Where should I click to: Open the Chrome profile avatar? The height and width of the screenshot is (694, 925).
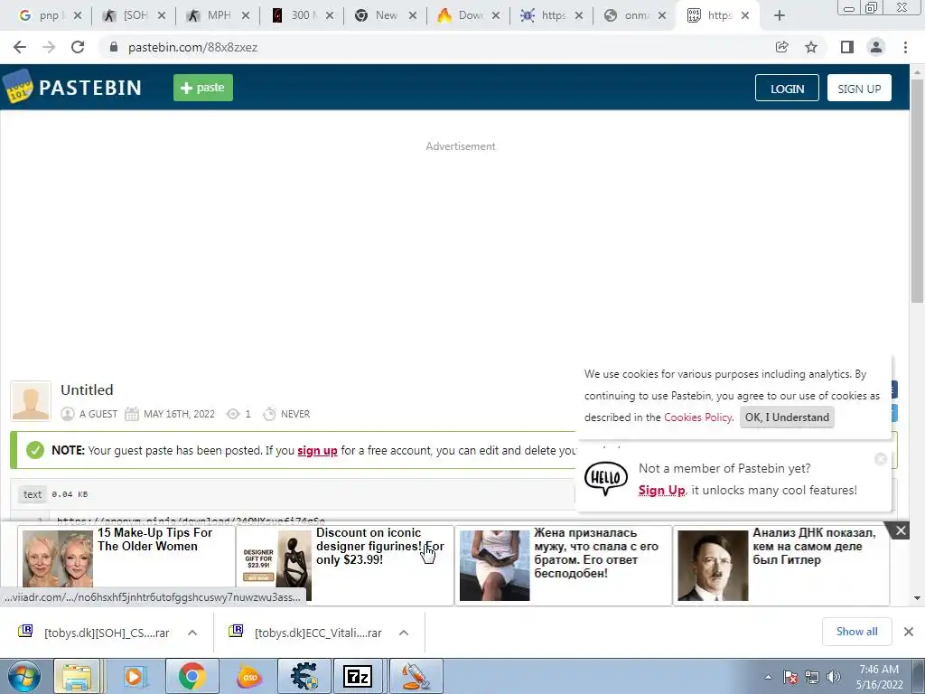876,47
